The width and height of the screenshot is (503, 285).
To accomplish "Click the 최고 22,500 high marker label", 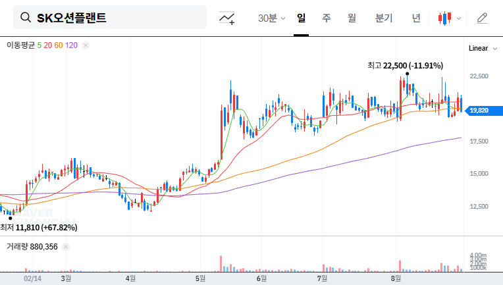I will (405, 66).
